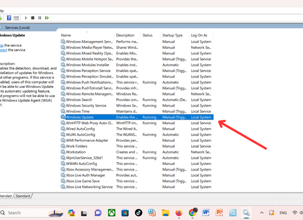The height and width of the screenshot is (220, 303).
Task: Open Microsoft Store from the taskbar
Action: tap(125, 213)
